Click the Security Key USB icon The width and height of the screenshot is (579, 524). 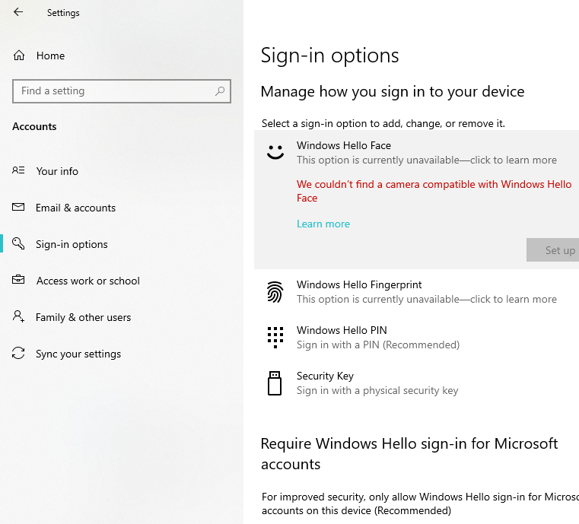click(x=275, y=383)
